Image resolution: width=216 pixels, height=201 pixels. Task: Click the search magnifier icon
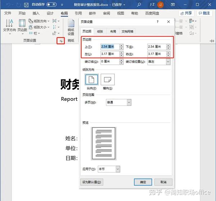click(x=139, y=5)
